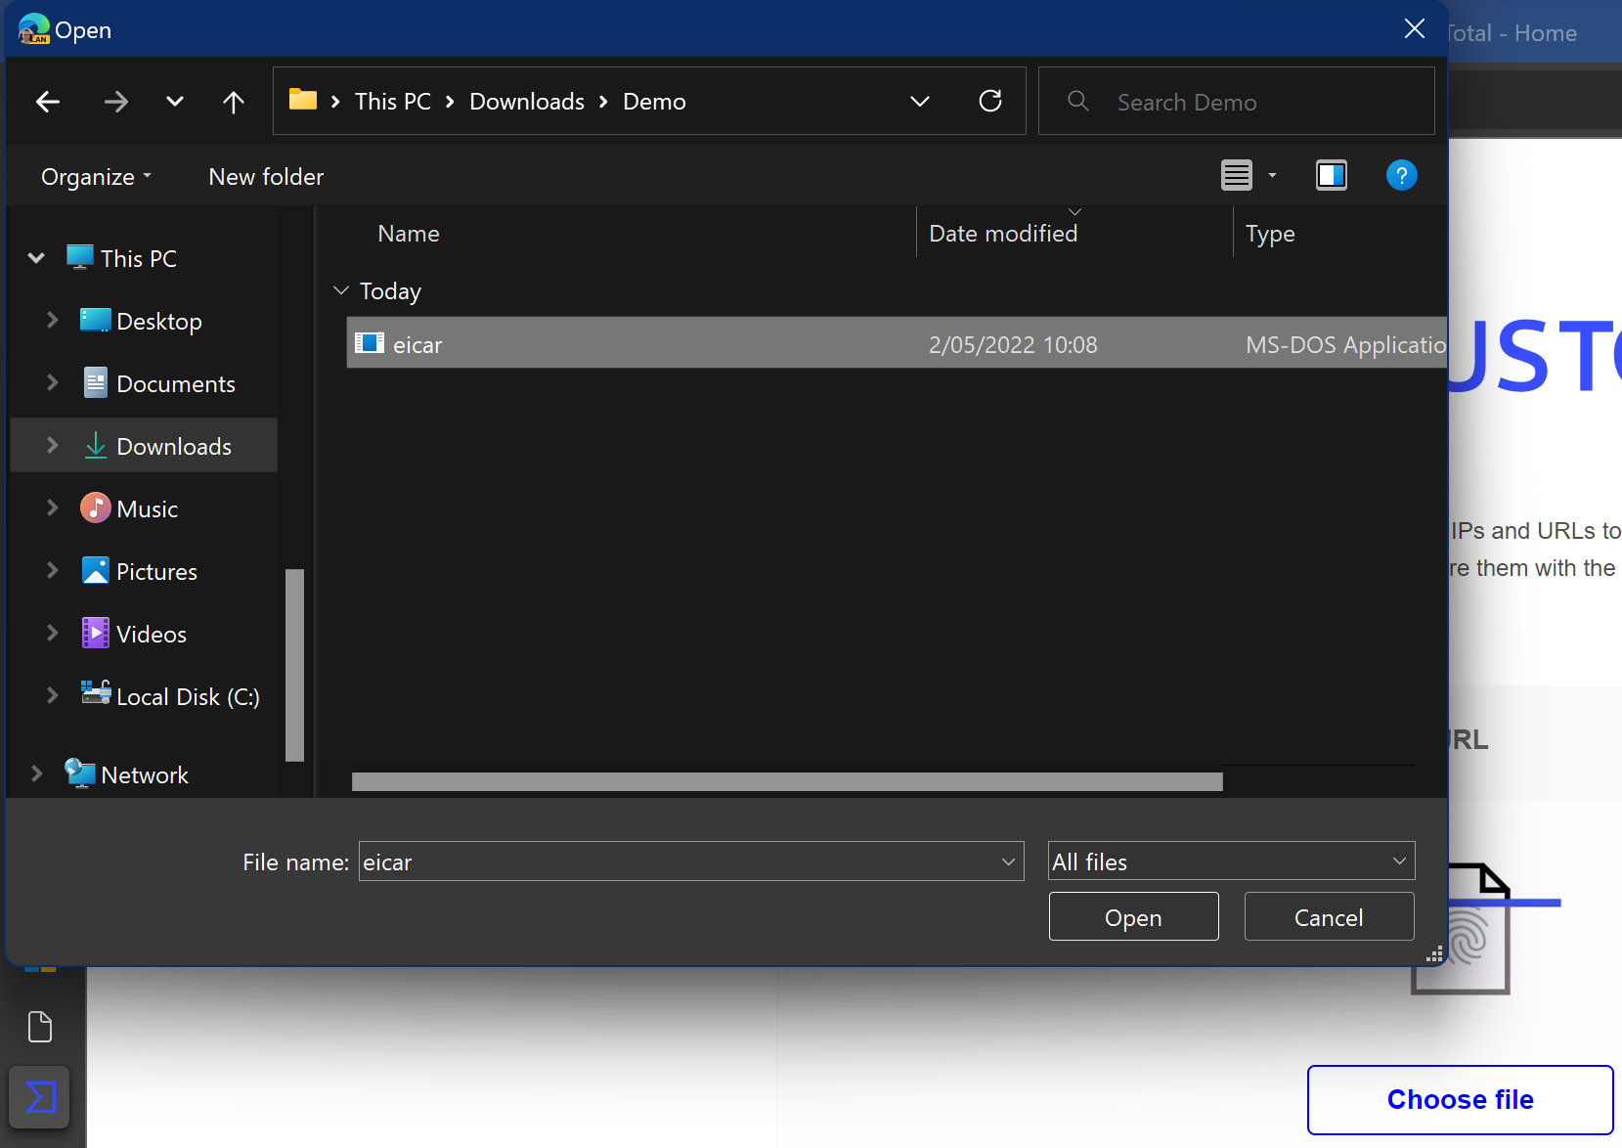This screenshot has width=1622, height=1148.
Task: Expand the Downloads tree node
Action: click(x=53, y=446)
